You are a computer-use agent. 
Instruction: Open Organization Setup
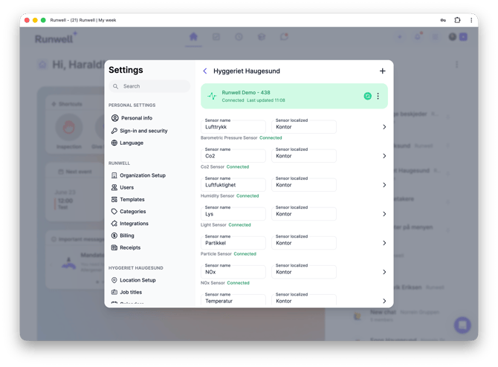pyautogui.click(x=138, y=175)
